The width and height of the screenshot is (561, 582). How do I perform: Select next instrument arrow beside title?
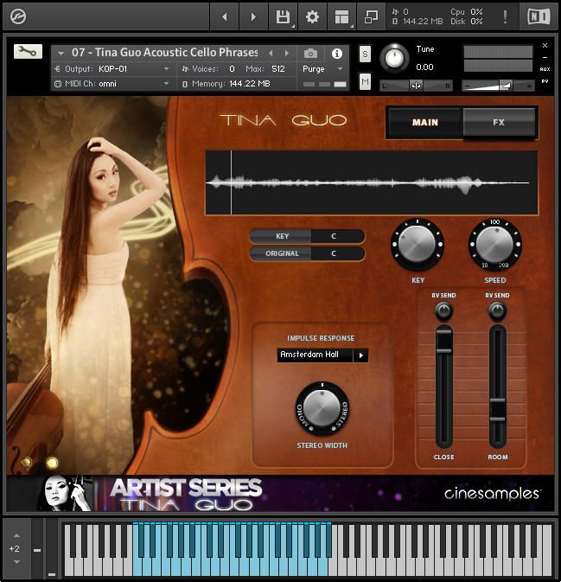click(286, 54)
